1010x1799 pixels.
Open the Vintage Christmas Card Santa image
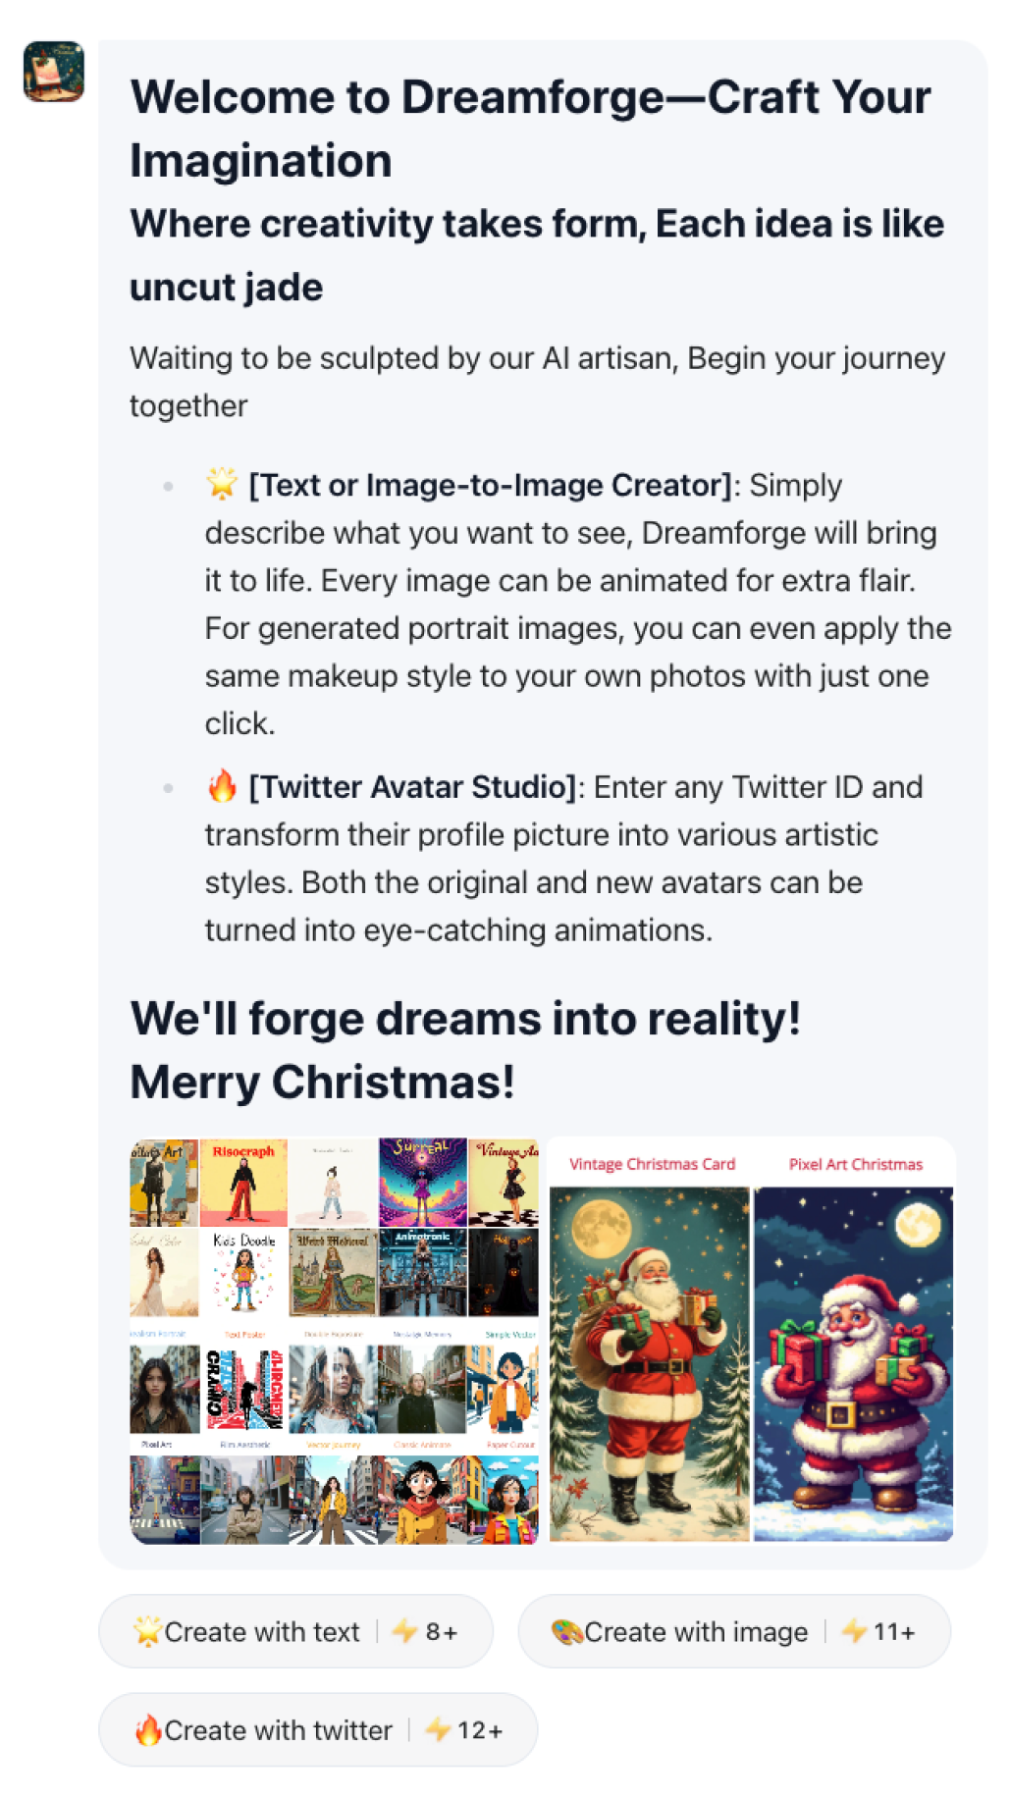[x=650, y=1363]
